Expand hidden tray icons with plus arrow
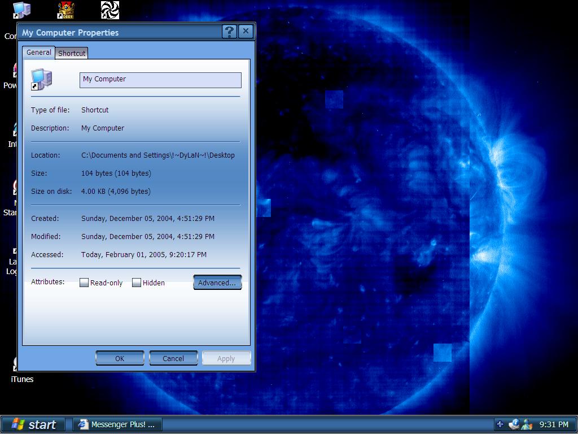The width and height of the screenshot is (578, 434). [x=500, y=424]
